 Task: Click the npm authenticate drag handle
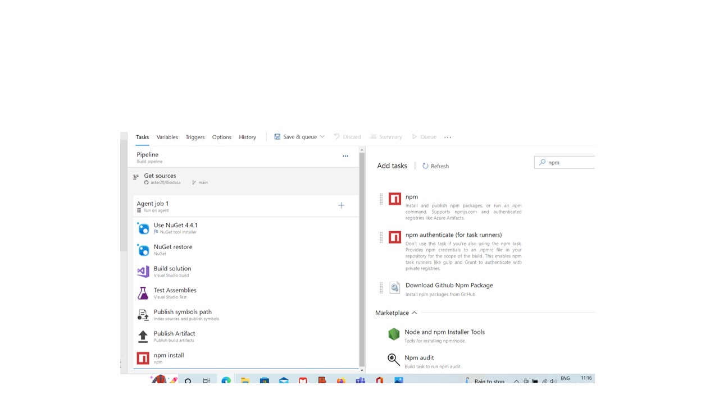(381, 237)
